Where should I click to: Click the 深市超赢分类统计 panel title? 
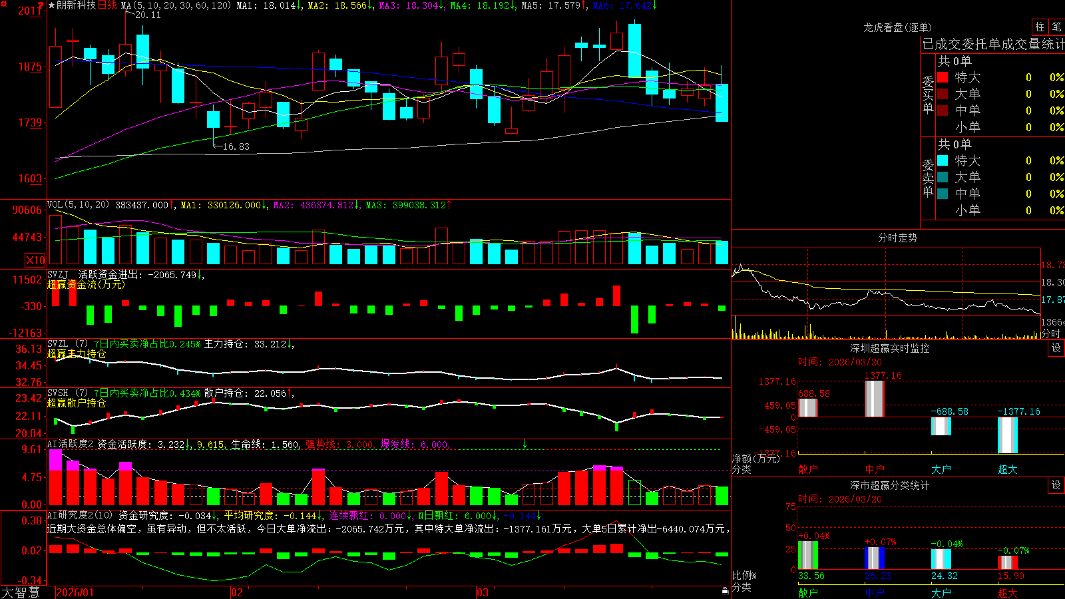pyautogui.click(x=890, y=485)
